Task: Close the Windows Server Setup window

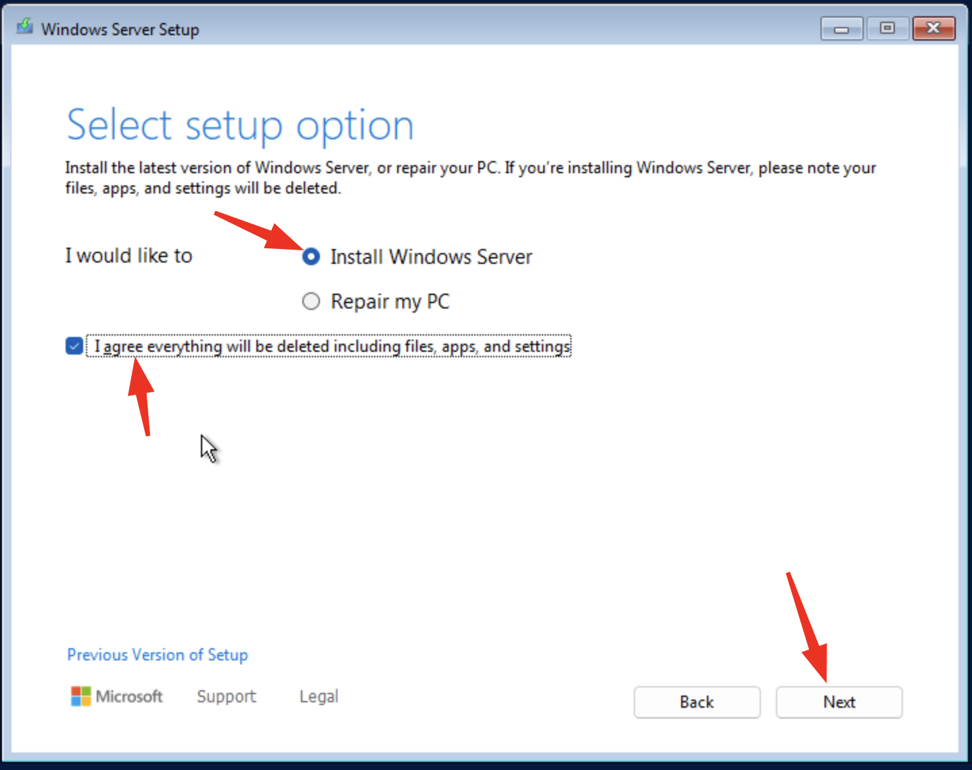Action: [933, 28]
